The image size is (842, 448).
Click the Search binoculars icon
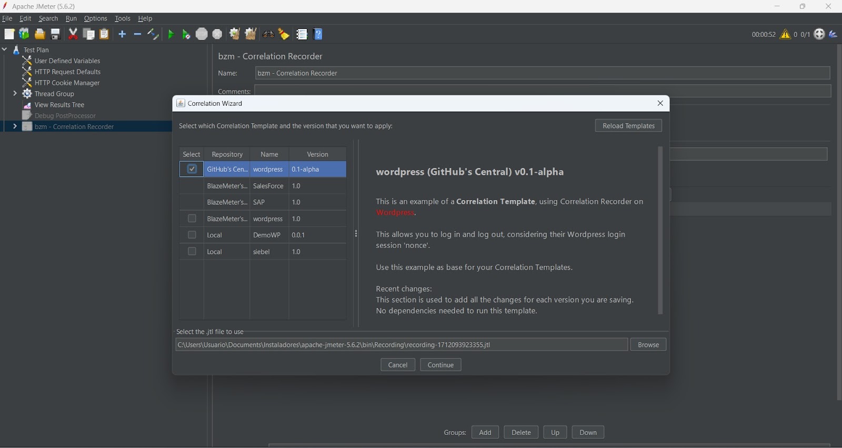click(268, 34)
